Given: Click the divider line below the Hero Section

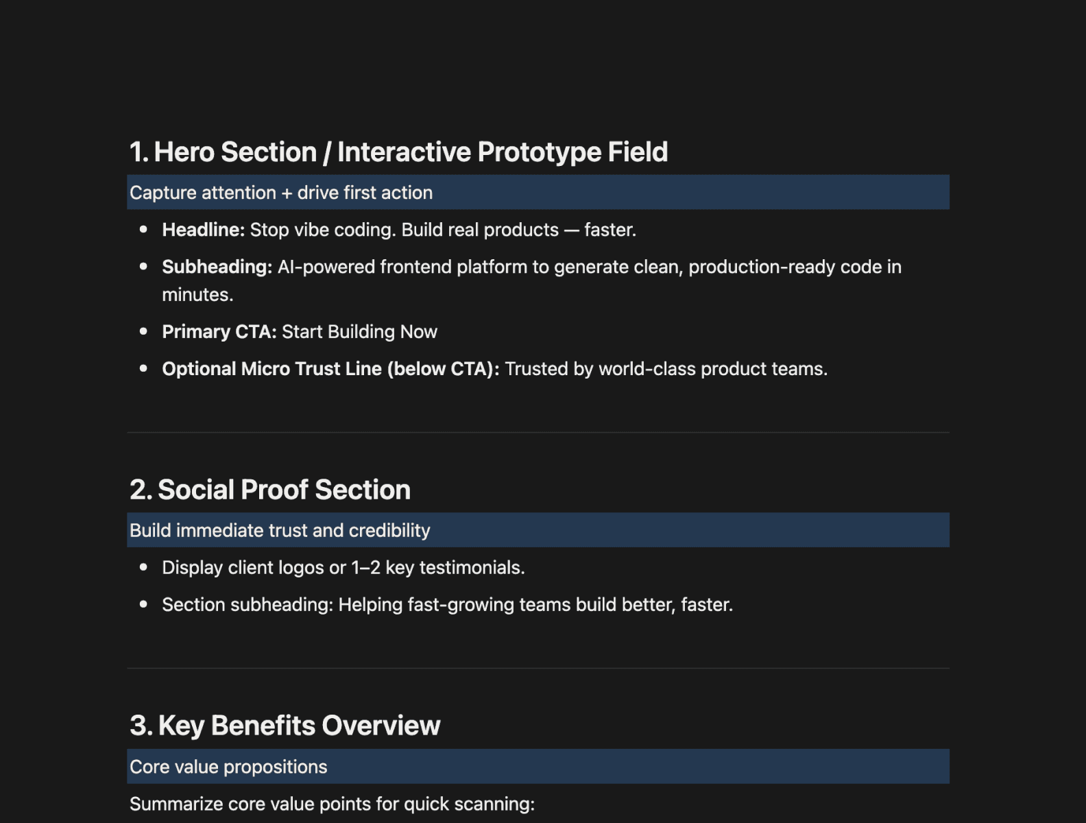Looking at the screenshot, I should [x=538, y=433].
